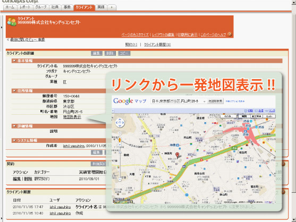The image size is (296, 222).
Task: Show more tabs with the arrow tab
Action: click(112, 7)
